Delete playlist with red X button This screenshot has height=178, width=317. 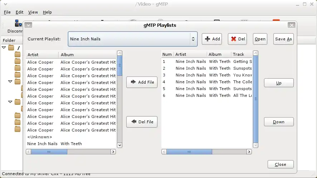point(237,39)
